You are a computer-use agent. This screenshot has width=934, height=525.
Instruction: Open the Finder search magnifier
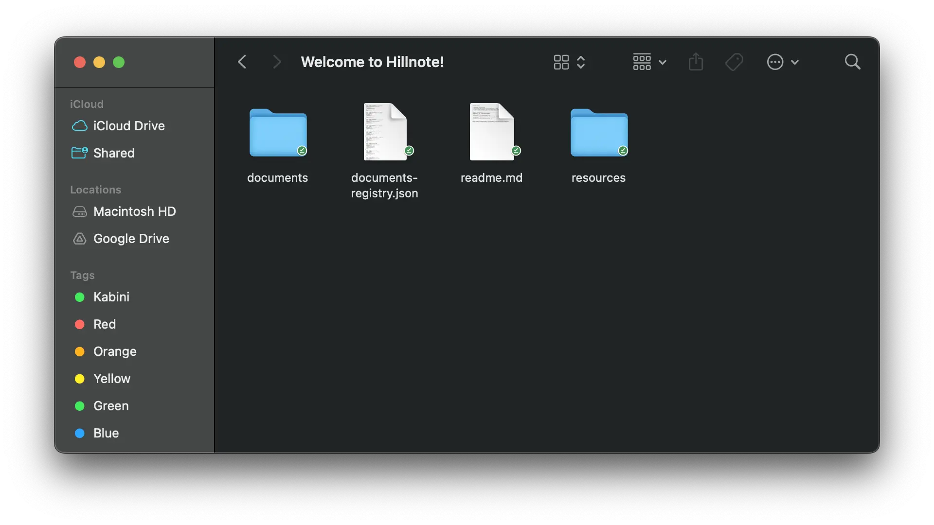(852, 62)
